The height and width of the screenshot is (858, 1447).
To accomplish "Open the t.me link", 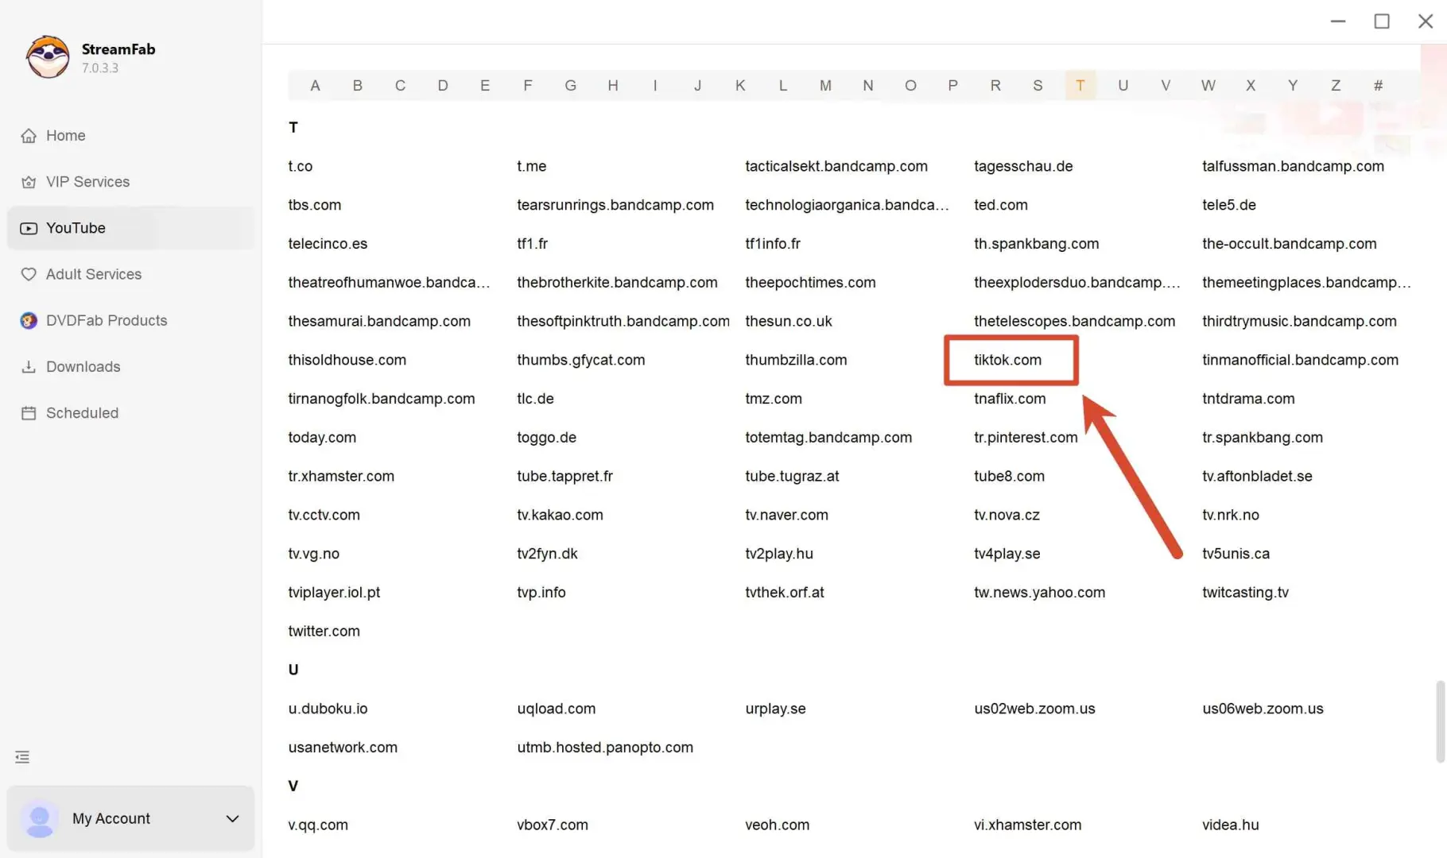I will click(x=531, y=166).
